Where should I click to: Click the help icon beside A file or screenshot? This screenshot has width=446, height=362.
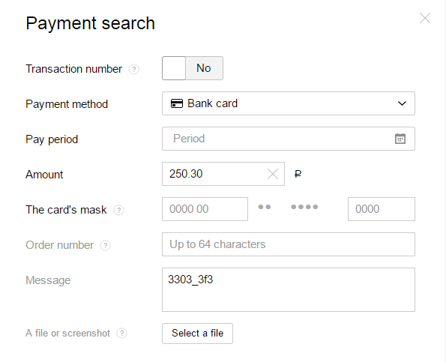pyautogui.click(x=121, y=333)
